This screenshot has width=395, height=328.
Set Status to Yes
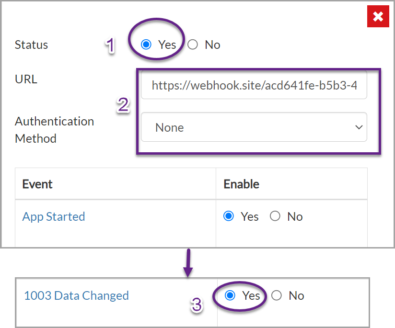pyautogui.click(x=146, y=45)
